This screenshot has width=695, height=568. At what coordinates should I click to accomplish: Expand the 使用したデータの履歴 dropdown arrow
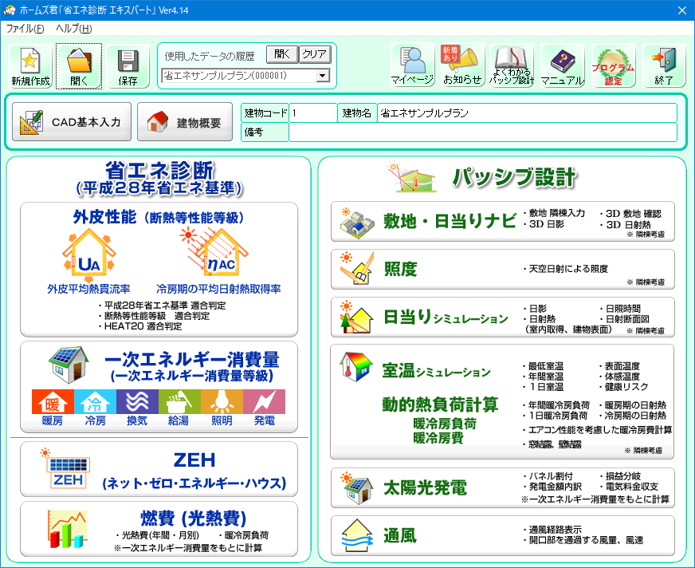click(x=323, y=76)
